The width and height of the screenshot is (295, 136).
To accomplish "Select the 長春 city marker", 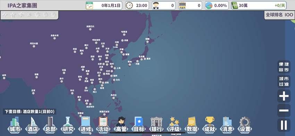I will (123, 41).
